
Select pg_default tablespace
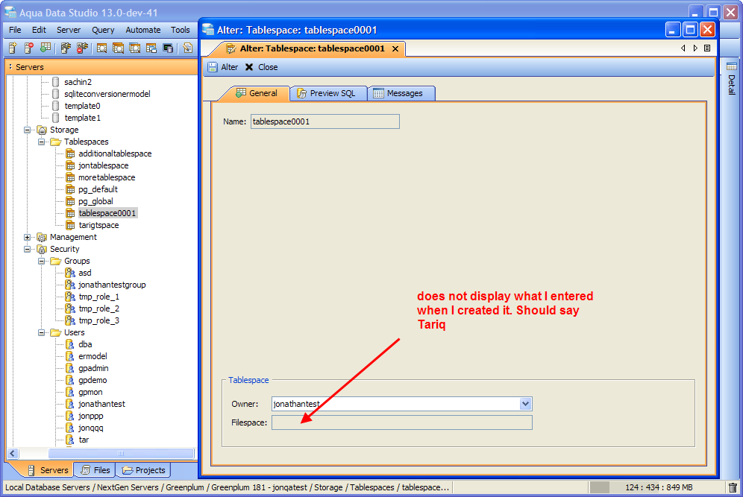point(98,189)
